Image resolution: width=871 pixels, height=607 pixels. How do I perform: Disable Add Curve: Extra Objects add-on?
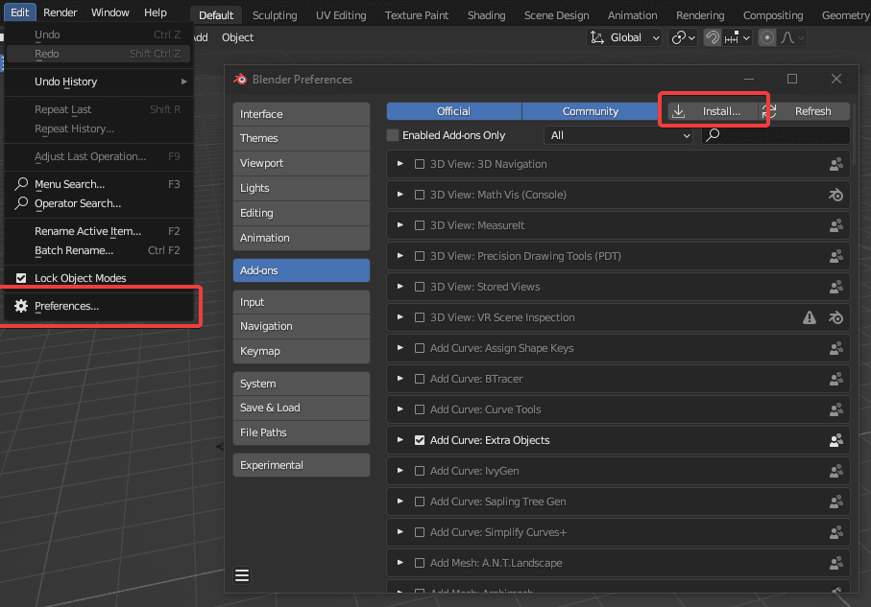420,440
